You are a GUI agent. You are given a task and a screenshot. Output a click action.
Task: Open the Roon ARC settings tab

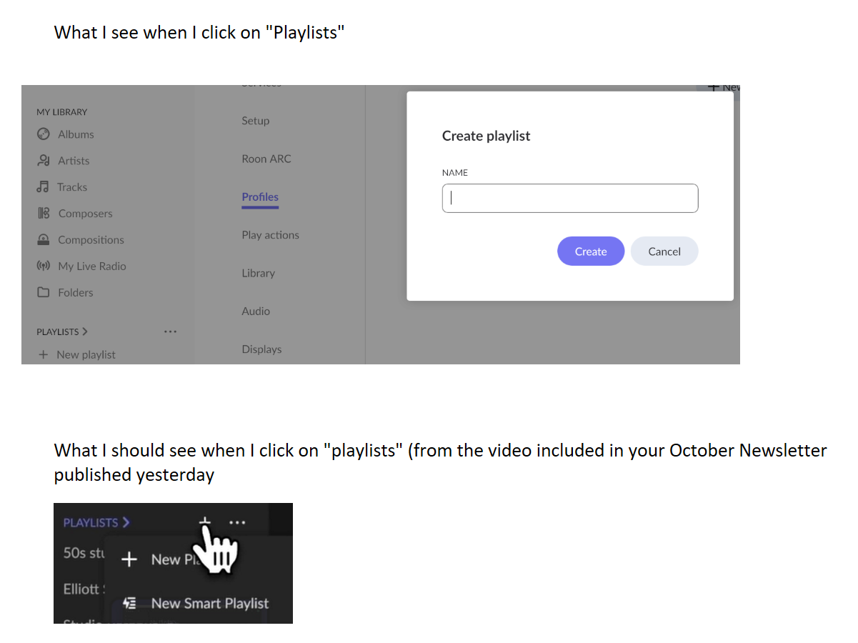pos(266,159)
